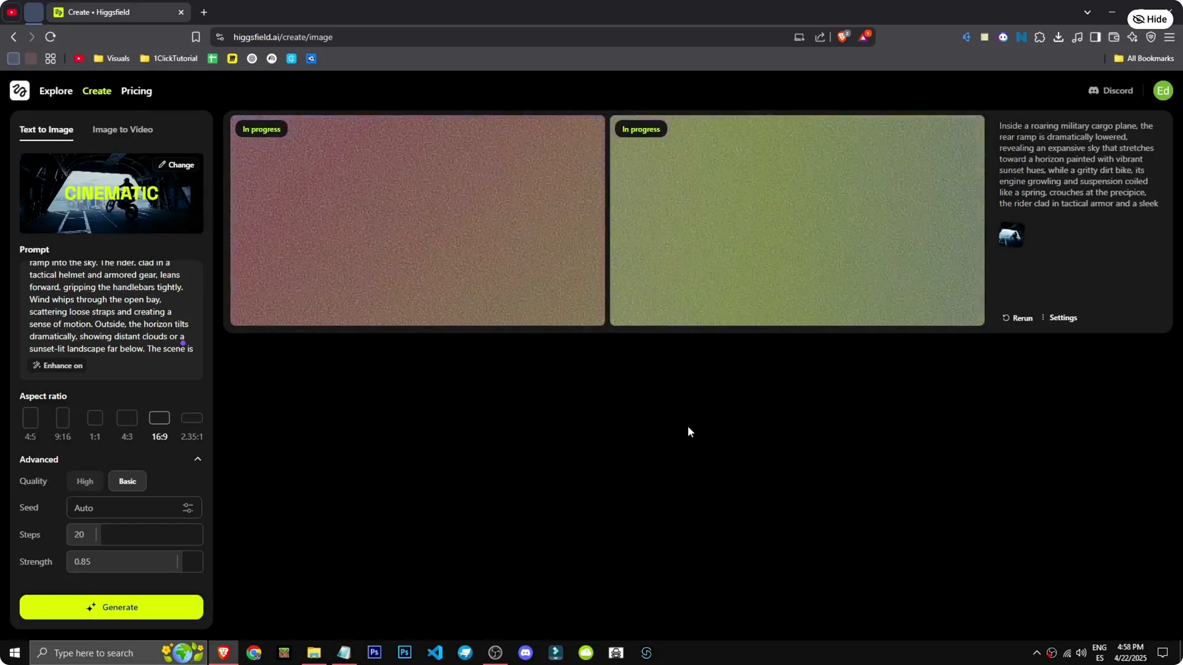Open the Brave browser downloads icon
The image size is (1183, 665).
[x=1059, y=37]
